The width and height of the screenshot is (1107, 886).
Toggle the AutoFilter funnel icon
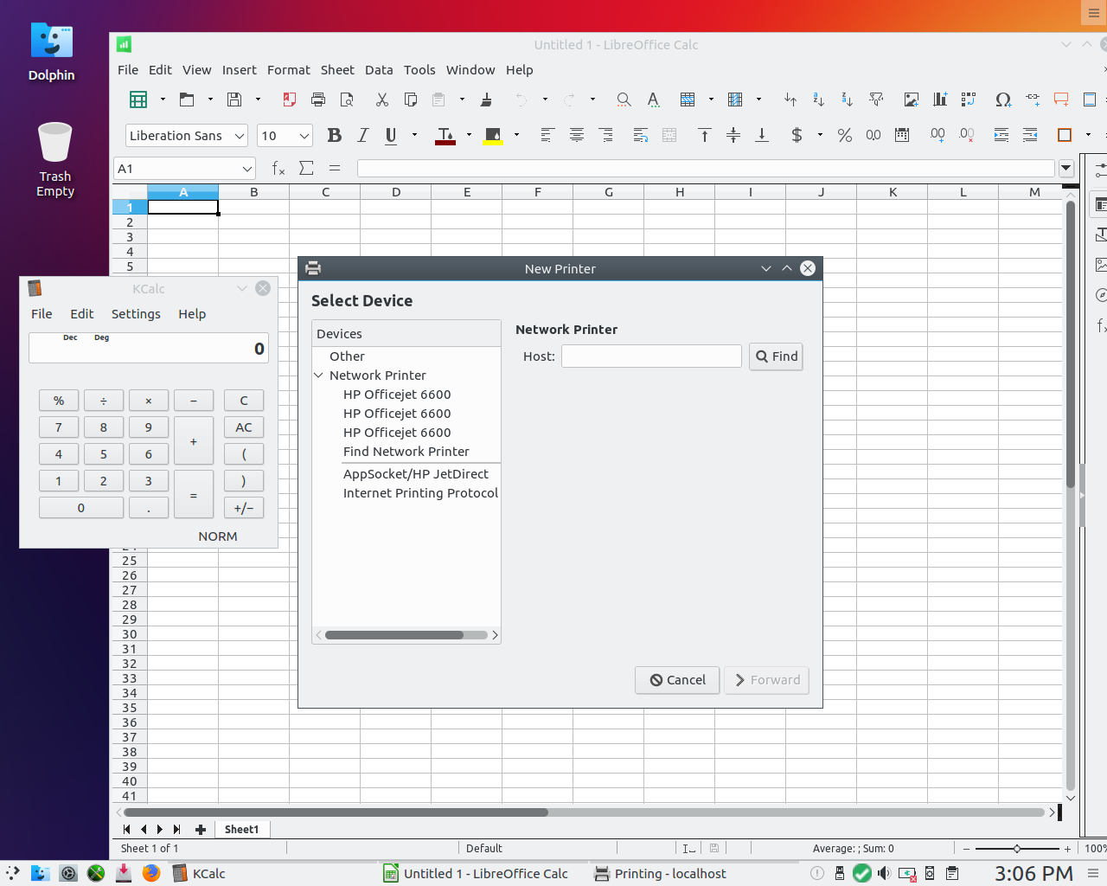[x=876, y=100]
